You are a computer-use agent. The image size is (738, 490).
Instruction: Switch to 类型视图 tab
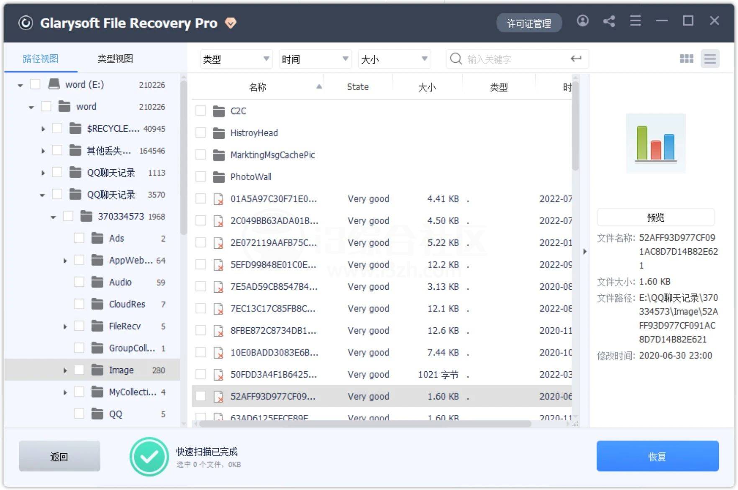click(115, 59)
